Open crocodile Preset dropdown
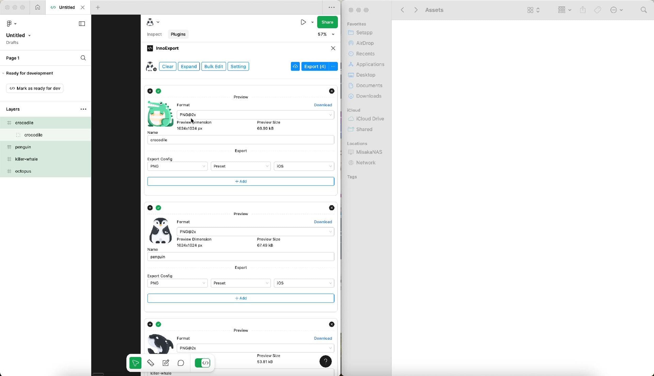The width and height of the screenshot is (654, 376). [240, 166]
